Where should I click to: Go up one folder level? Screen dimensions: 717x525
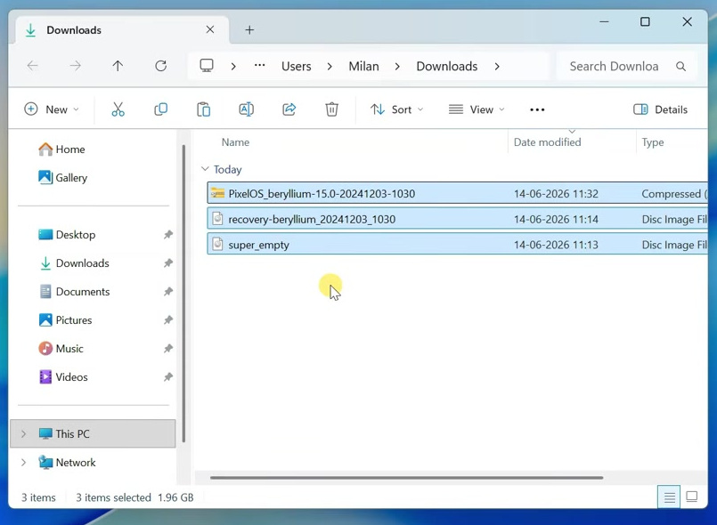click(118, 66)
